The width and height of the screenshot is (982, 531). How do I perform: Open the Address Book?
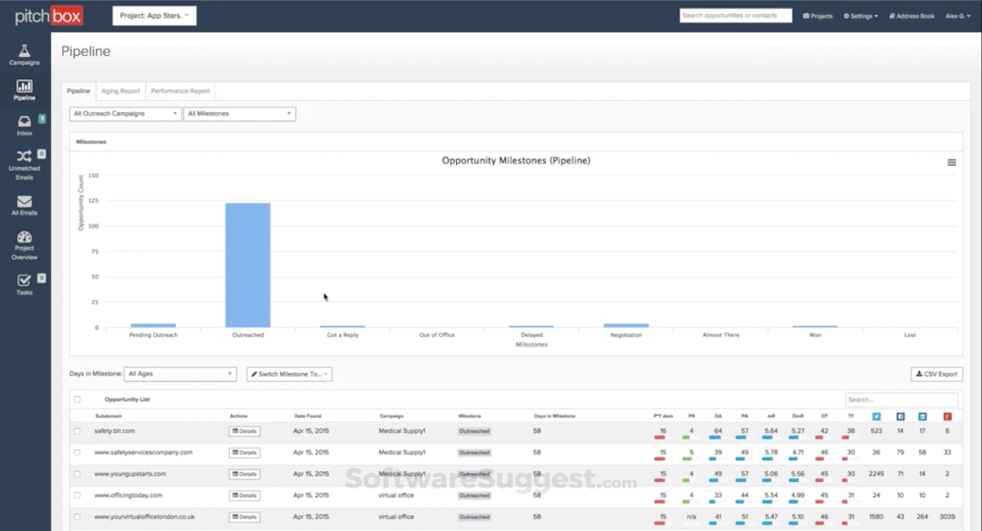911,16
